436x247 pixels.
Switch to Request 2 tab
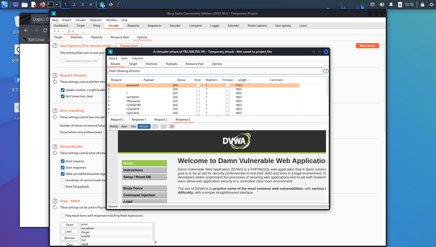pyautogui.click(x=161, y=120)
